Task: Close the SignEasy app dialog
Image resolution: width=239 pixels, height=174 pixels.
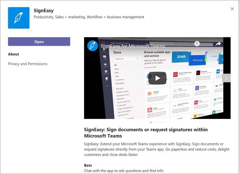Action: [x=232, y=9]
